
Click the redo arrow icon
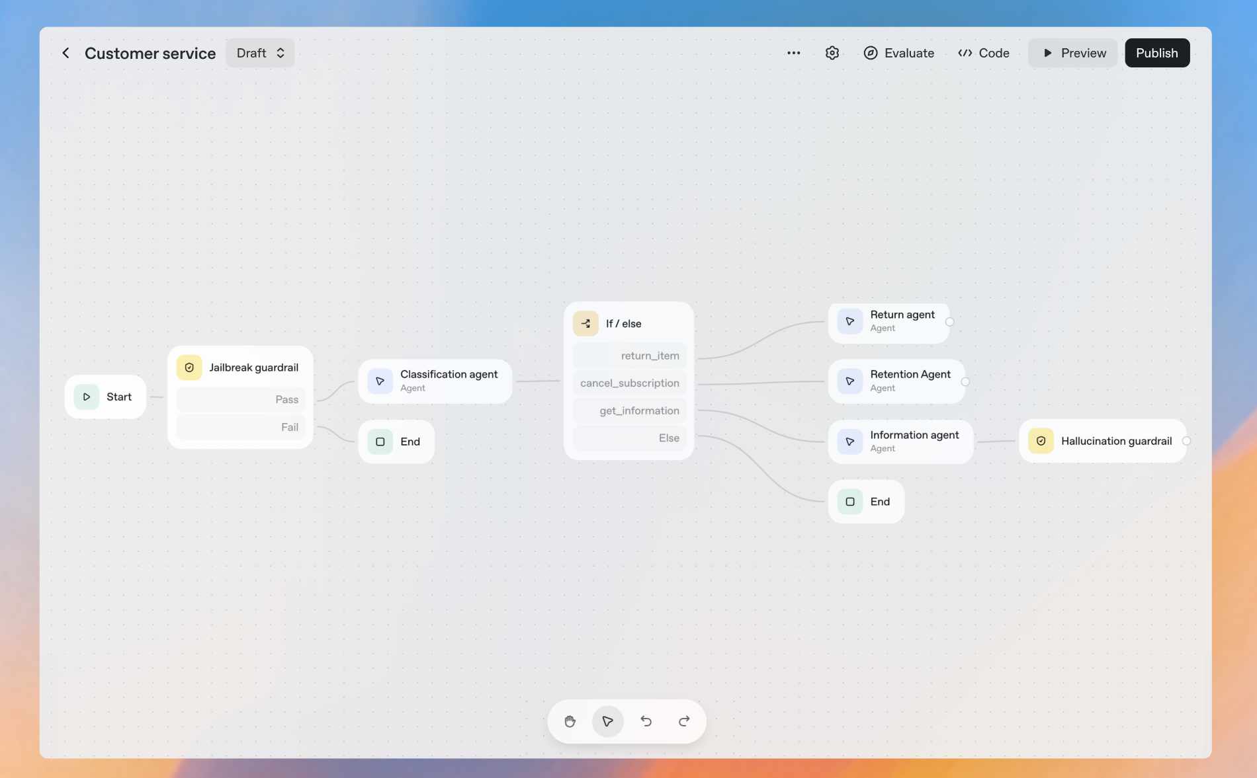click(x=684, y=721)
